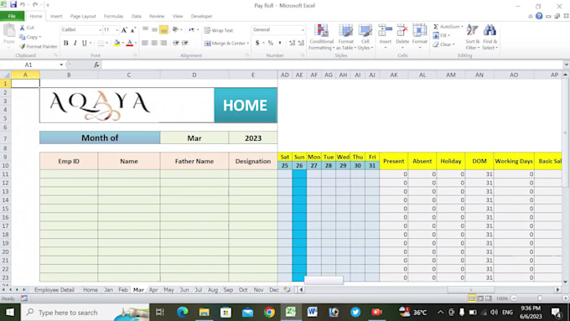Switch to the Page Layout tab
Viewport: 570px width, 321px height.
83,16
